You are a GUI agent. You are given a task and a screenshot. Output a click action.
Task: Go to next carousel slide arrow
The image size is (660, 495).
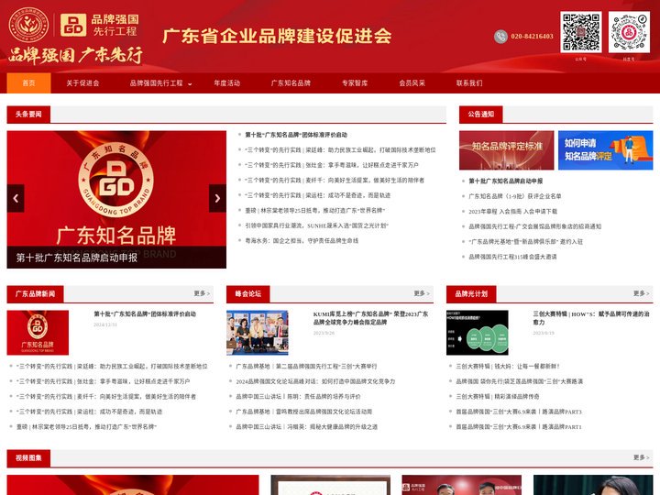pyautogui.click(x=217, y=198)
